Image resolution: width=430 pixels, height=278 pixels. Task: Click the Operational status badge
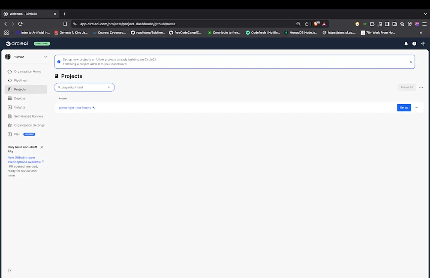click(42, 44)
